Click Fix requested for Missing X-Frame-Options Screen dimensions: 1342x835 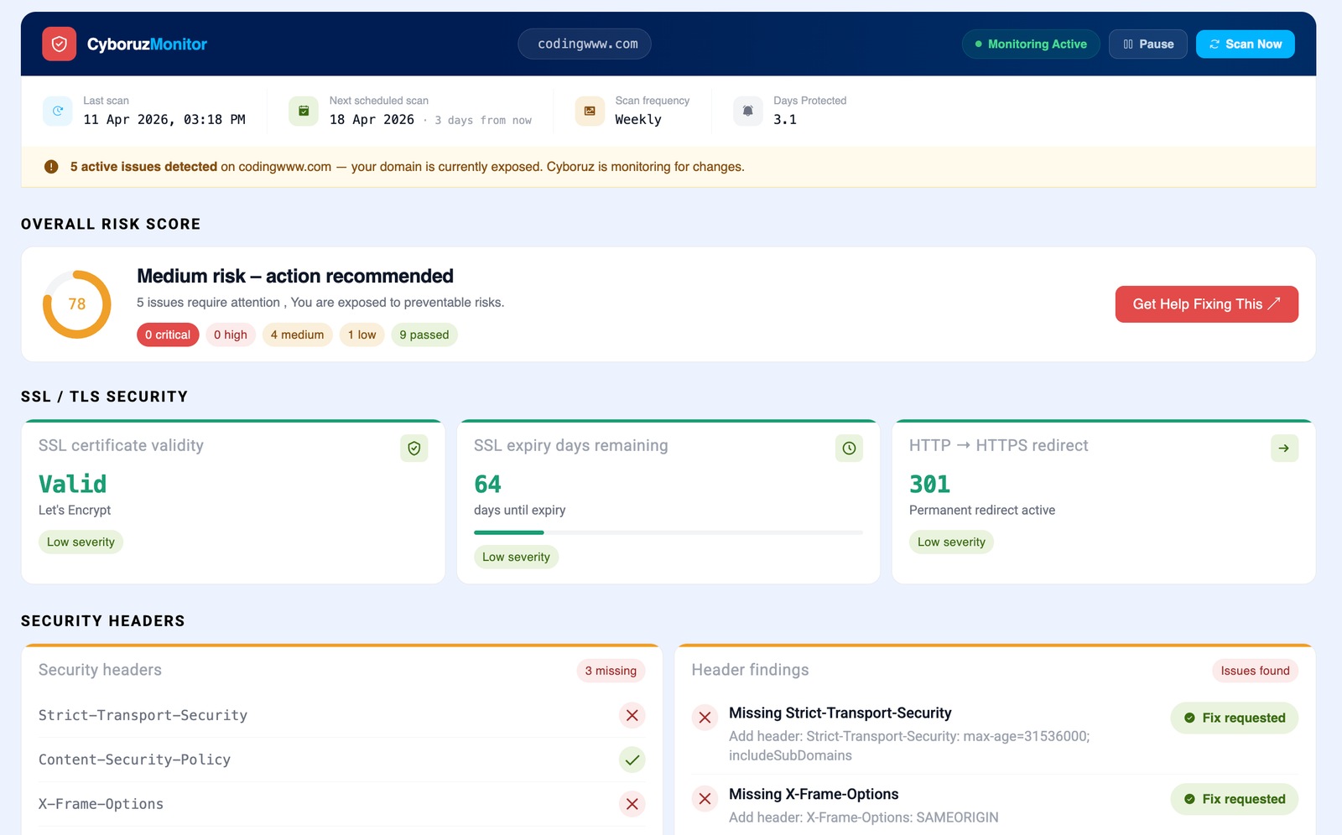[1234, 799]
